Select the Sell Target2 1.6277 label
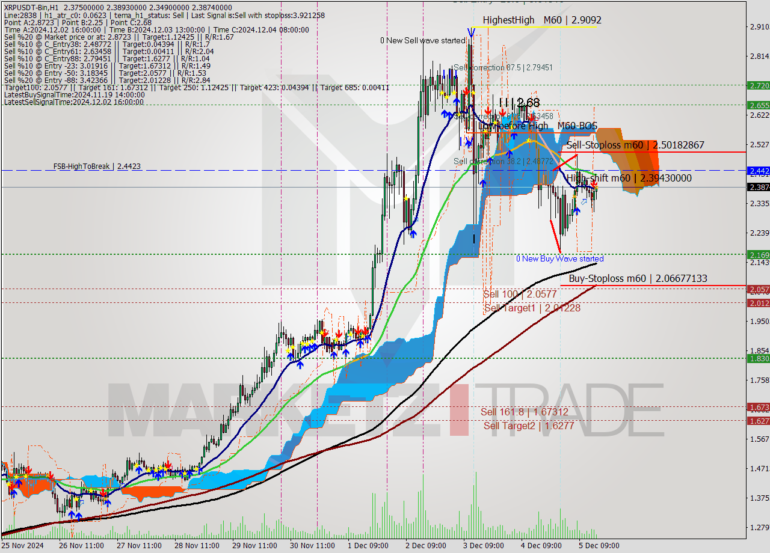 [x=529, y=426]
